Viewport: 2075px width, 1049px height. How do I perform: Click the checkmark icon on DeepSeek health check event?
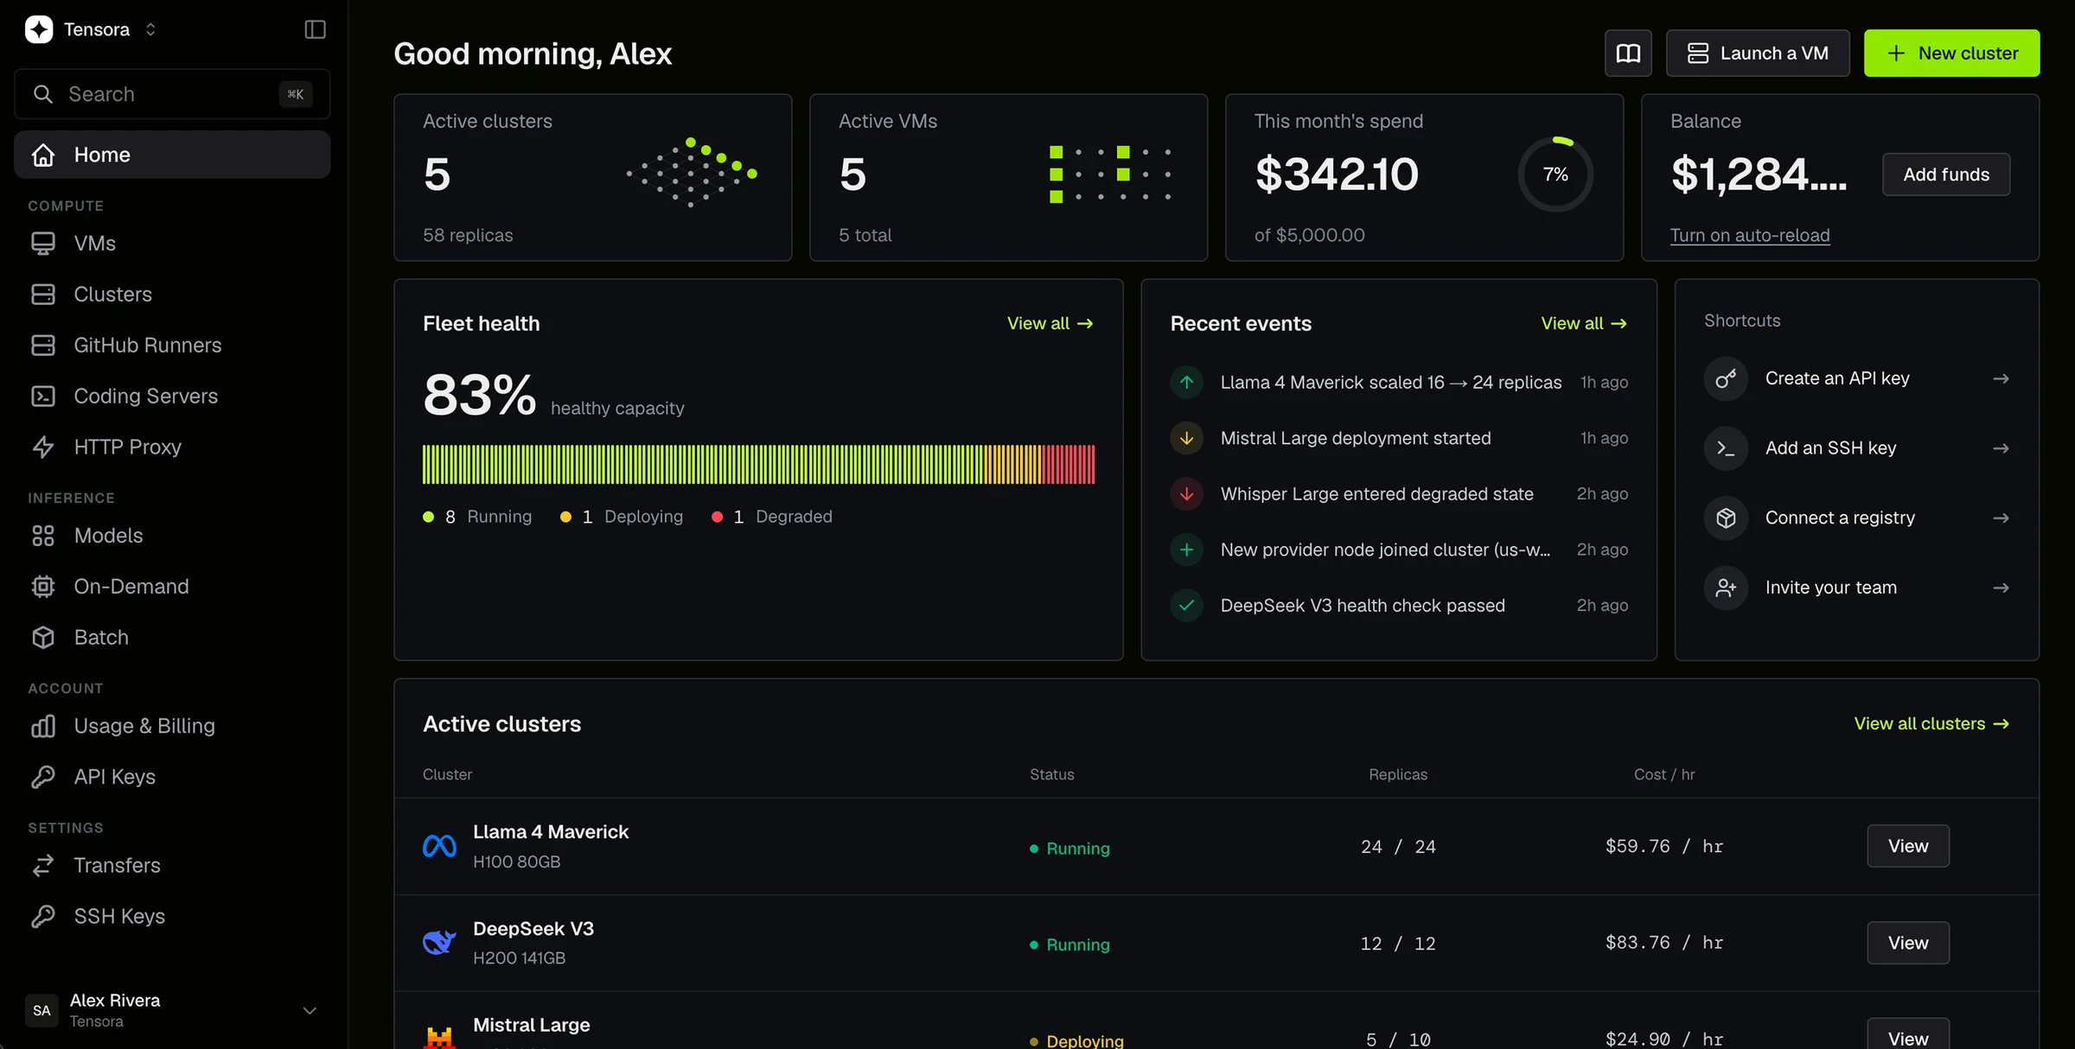point(1187,606)
